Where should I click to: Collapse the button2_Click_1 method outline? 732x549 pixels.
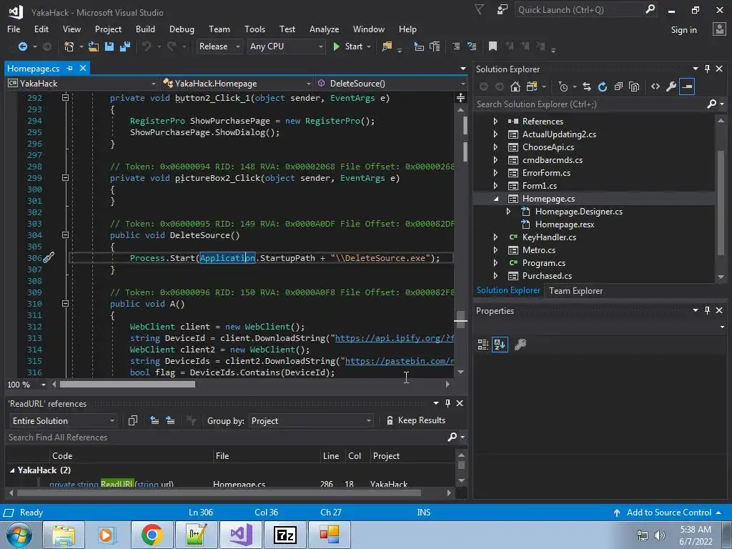point(65,97)
